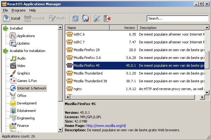Viewport: 211px width, 140px height.
Task: Click the Refresh arrows toolbar icon
Action: [76, 18]
